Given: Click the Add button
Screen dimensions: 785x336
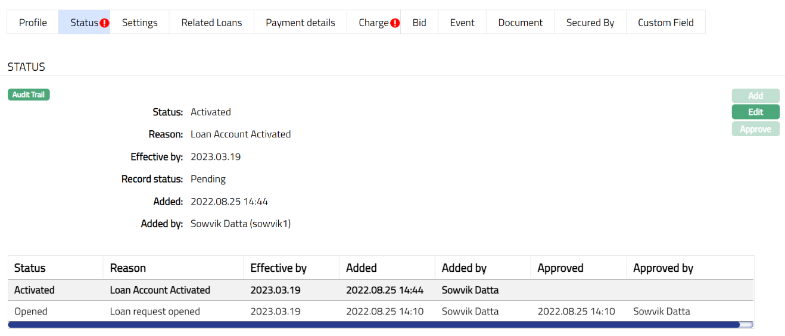Looking at the screenshot, I should 755,96.
